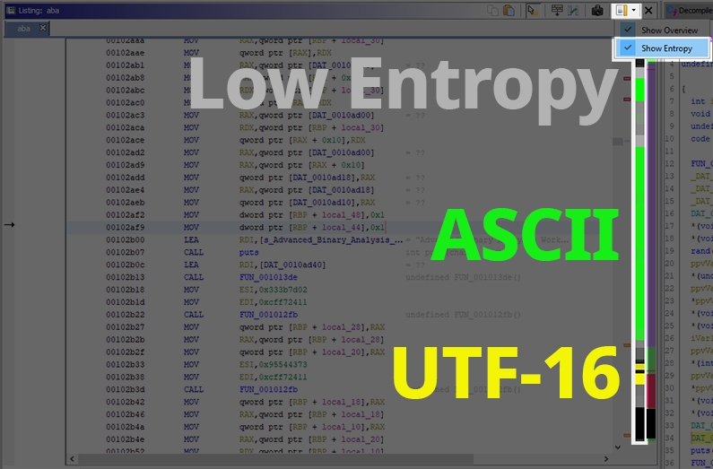Open the overview options dropdown arrow
Image resolution: width=713 pixels, height=469 pixels.
[x=634, y=11]
